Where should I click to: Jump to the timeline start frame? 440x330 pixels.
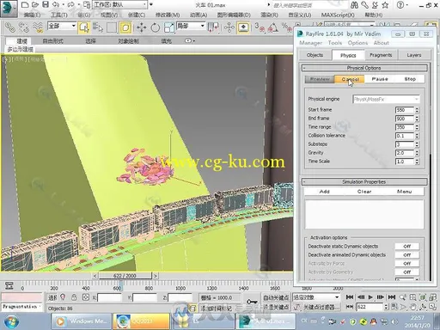tap(350, 297)
